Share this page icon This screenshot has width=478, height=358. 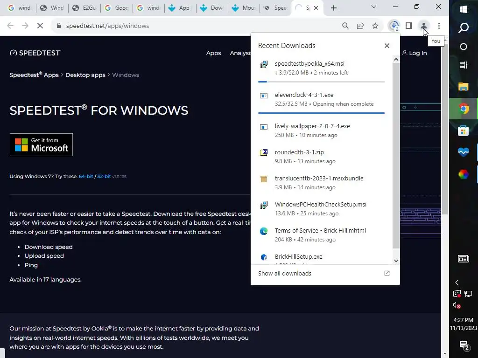point(360,26)
